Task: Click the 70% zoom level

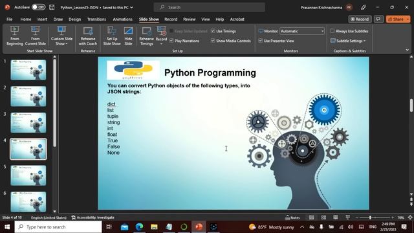Action: (401, 217)
